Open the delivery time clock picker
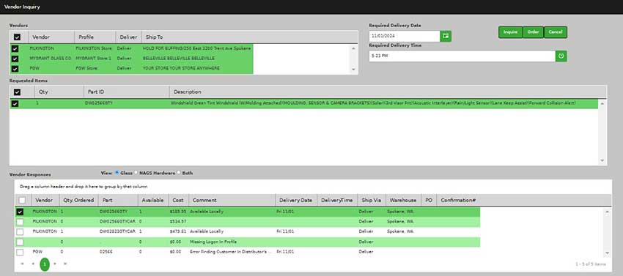 point(561,56)
